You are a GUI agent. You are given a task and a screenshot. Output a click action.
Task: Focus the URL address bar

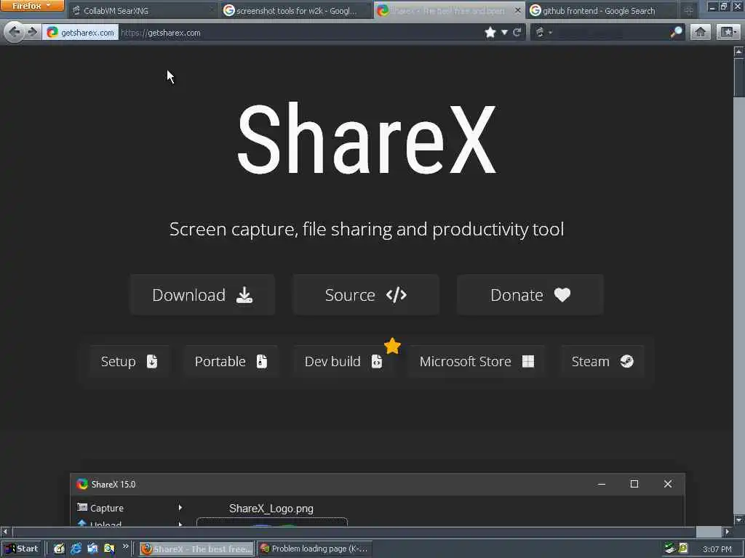tap(299, 33)
